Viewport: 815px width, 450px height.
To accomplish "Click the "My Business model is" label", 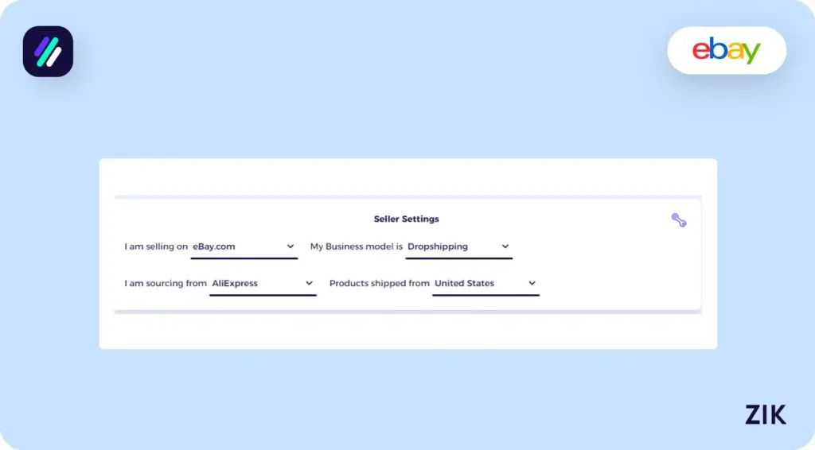I will coord(357,246).
